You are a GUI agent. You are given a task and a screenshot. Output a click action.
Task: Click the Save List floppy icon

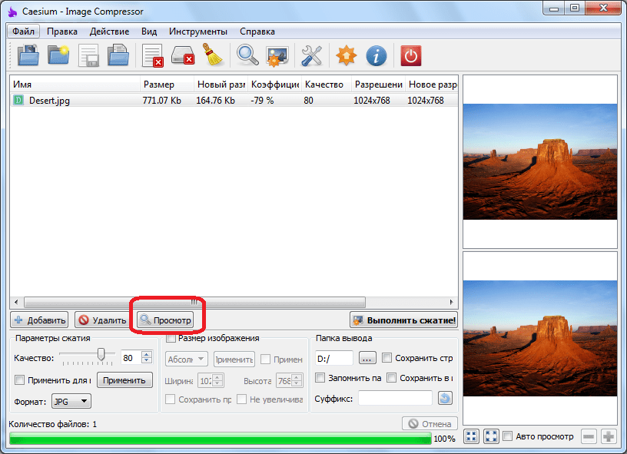[88, 55]
